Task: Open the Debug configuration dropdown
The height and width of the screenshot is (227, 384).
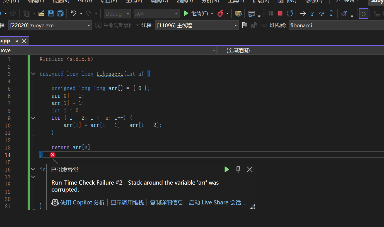Action: tap(117, 13)
